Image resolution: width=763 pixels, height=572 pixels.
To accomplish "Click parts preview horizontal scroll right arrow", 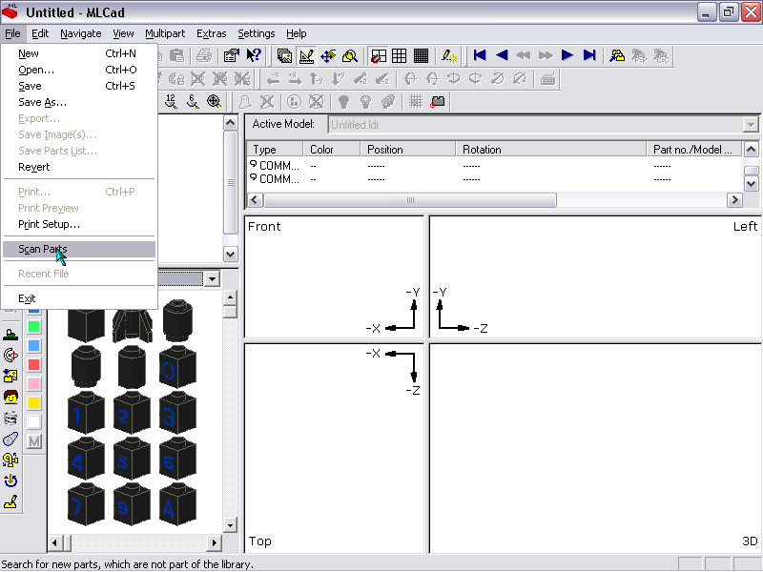I will [x=214, y=542].
